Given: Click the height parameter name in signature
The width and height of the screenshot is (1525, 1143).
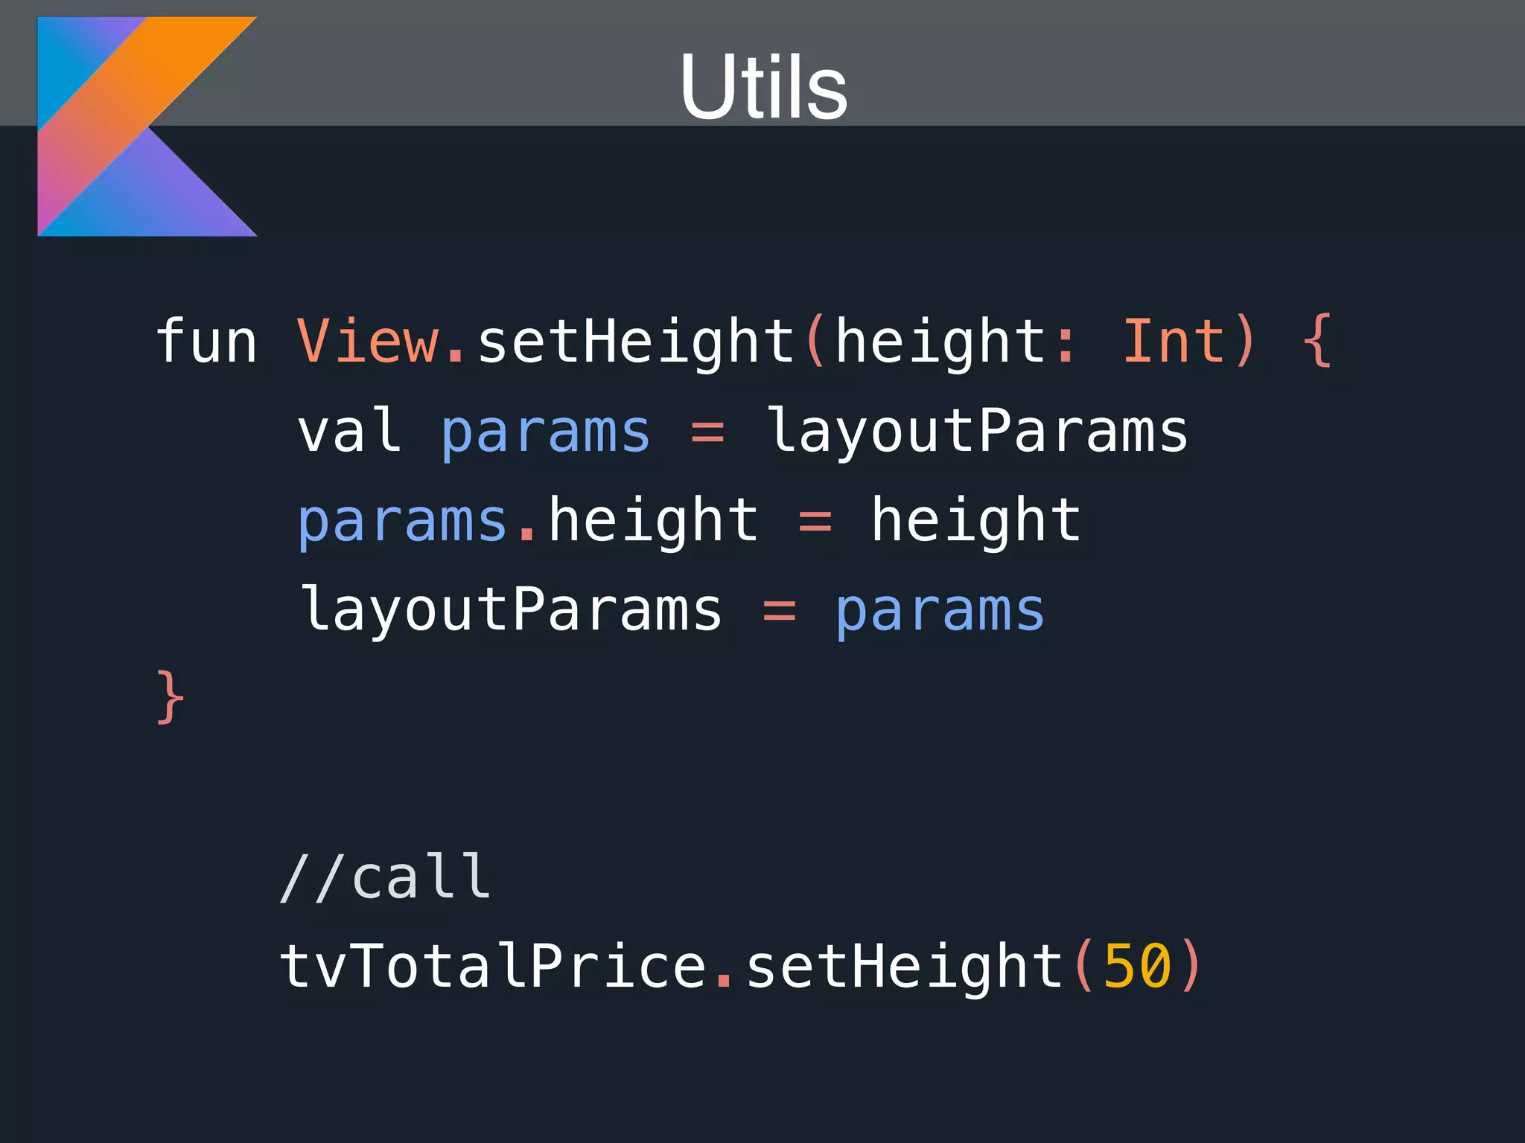Looking at the screenshot, I should coord(941,342).
